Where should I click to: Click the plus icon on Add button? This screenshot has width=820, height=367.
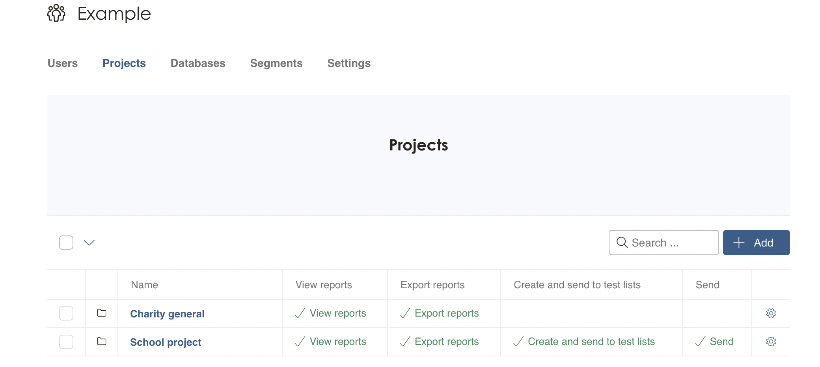738,243
